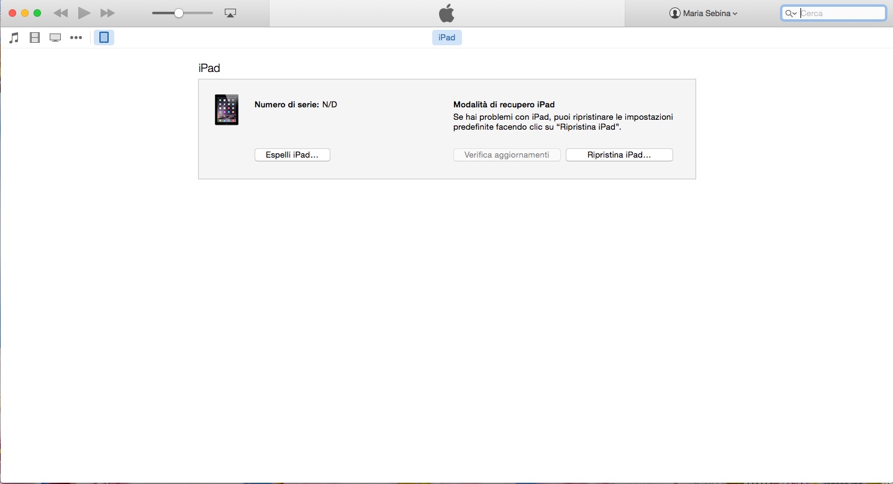Click the Espelli iPad button
893x484 pixels.
pyautogui.click(x=292, y=155)
